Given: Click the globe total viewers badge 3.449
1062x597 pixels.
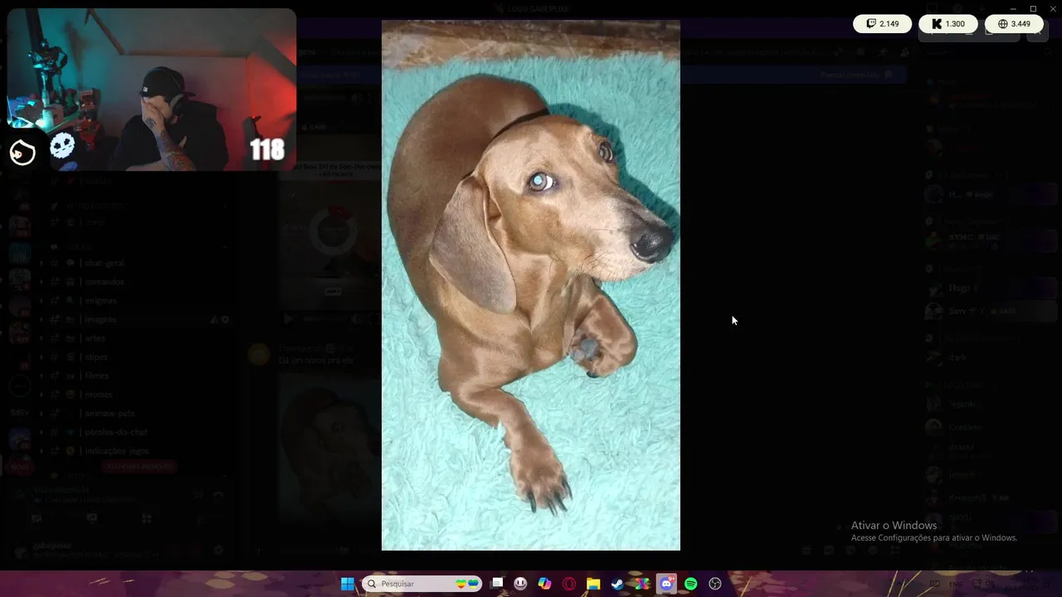Looking at the screenshot, I should coord(1014,24).
